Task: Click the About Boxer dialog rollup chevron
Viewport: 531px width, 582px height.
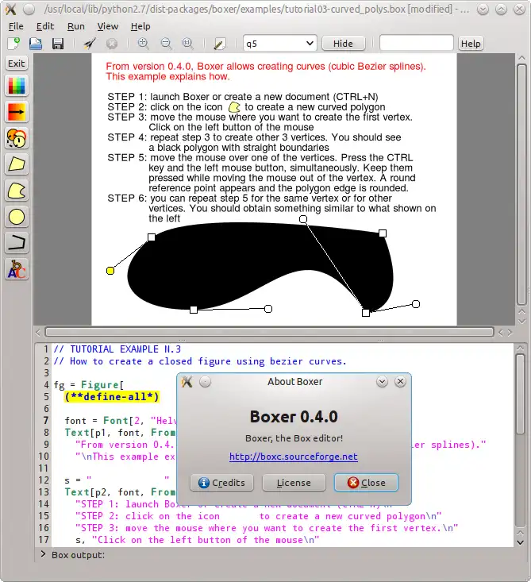Action: click(x=382, y=382)
